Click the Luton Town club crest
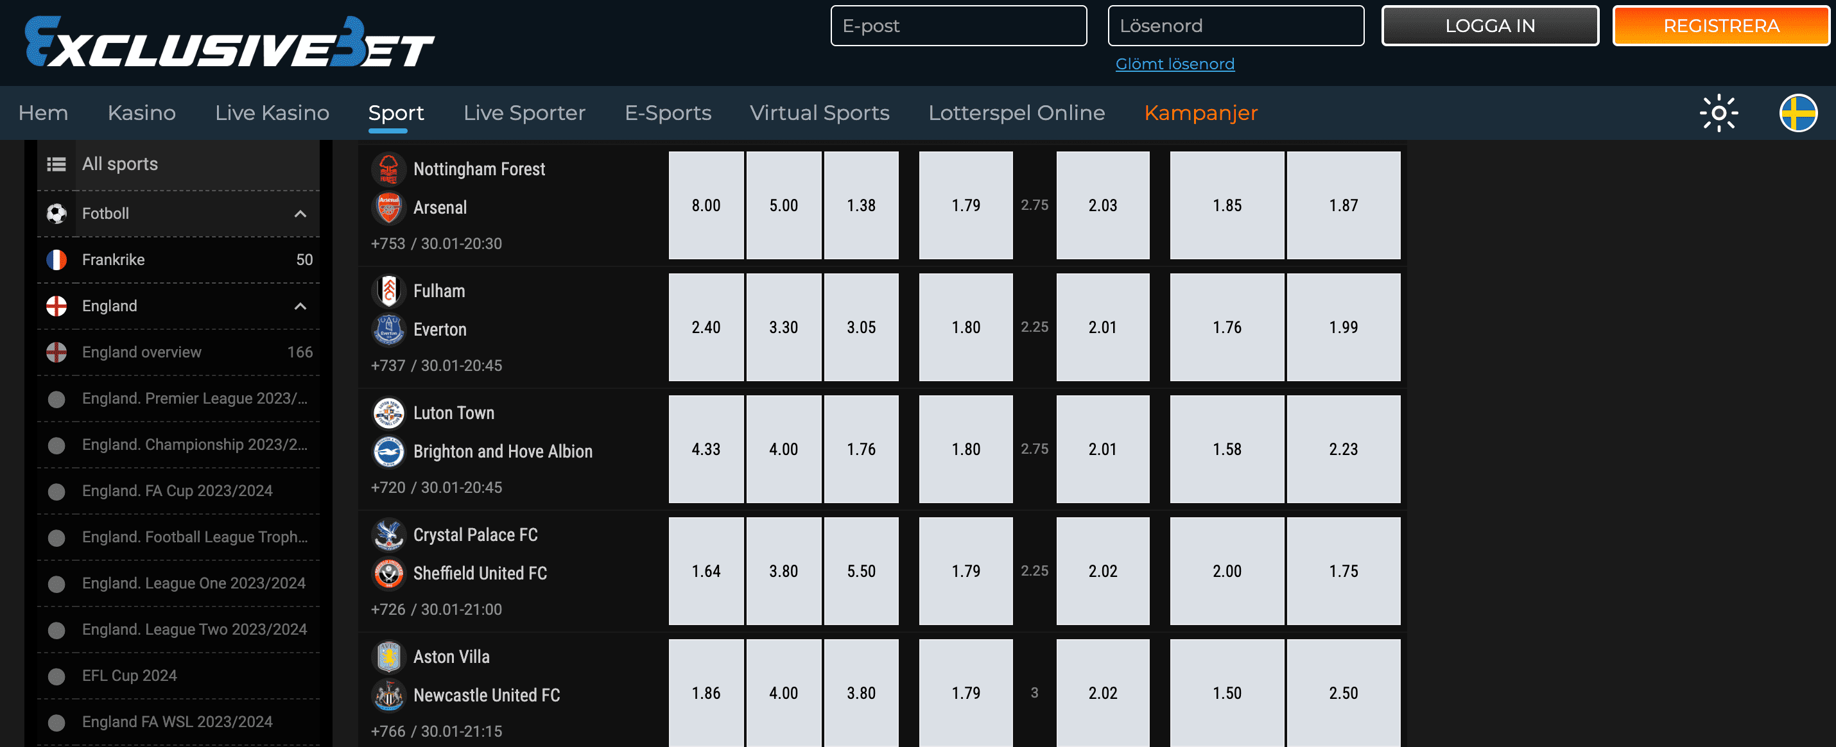The height and width of the screenshot is (747, 1836). pyautogui.click(x=388, y=413)
